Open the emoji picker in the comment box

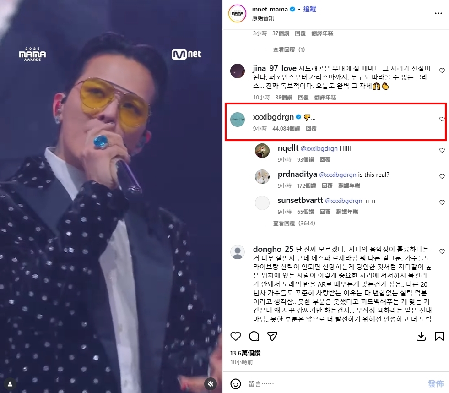coord(236,383)
